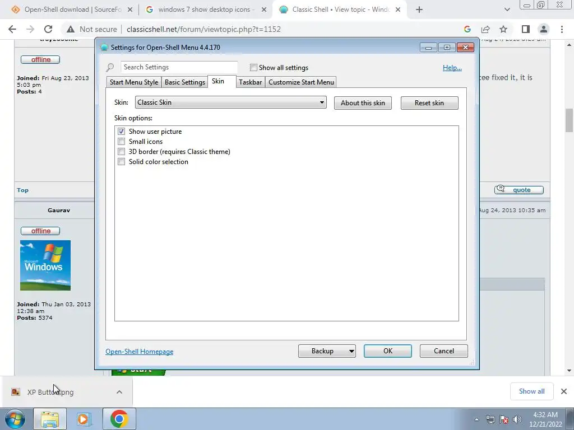Switch to Taskbar tab
Screen dimensions: 574x430
[x=251, y=82]
